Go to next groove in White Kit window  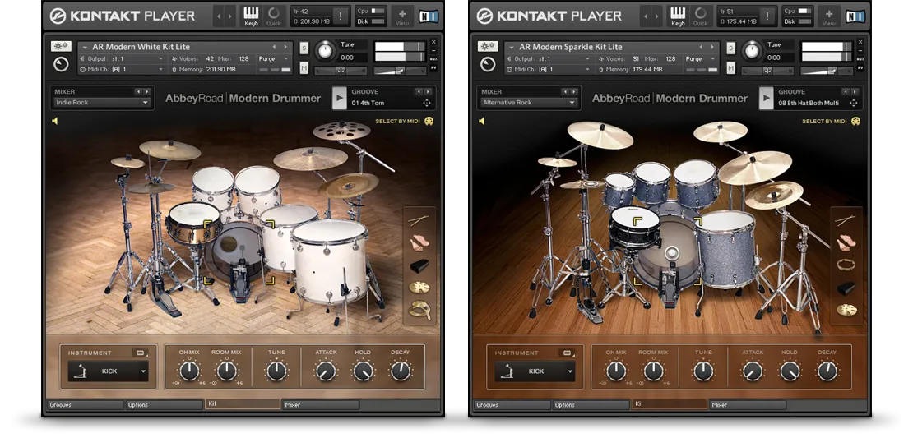pos(428,92)
